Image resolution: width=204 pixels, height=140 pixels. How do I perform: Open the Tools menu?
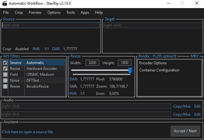click(x=70, y=12)
